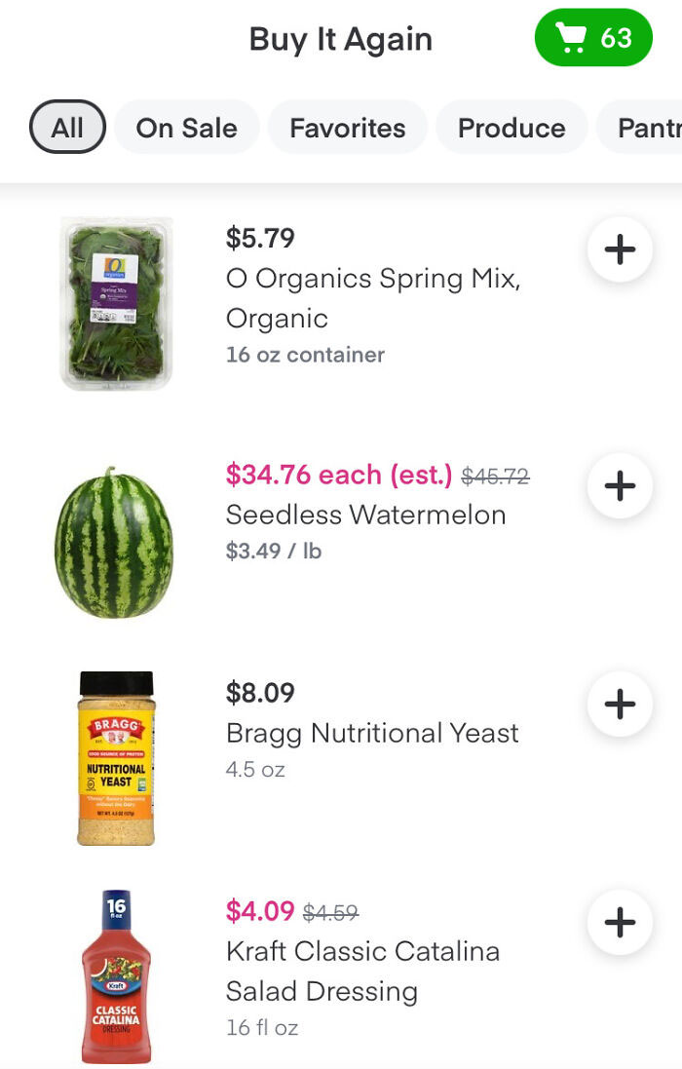Viewport: 682px width, 1069px height.
Task: Filter list by Produce
Action: 511,127
